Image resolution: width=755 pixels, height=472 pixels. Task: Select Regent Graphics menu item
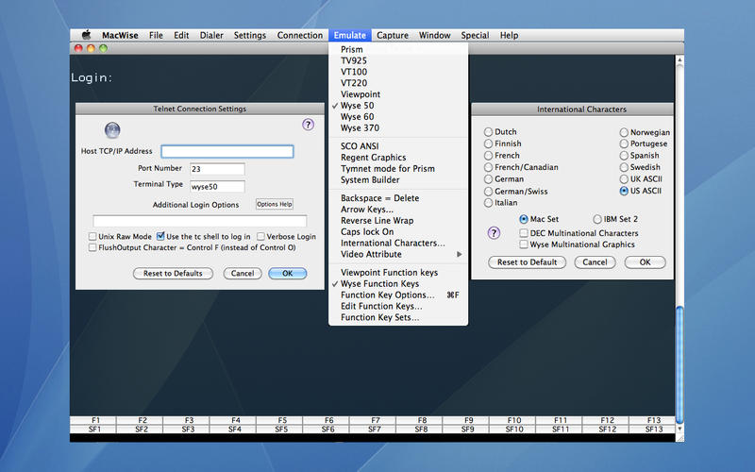pyautogui.click(x=398, y=157)
